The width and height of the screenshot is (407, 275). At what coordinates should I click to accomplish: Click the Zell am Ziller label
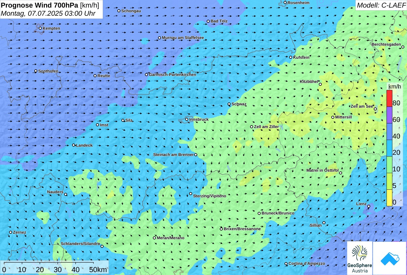tap(266, 127)
